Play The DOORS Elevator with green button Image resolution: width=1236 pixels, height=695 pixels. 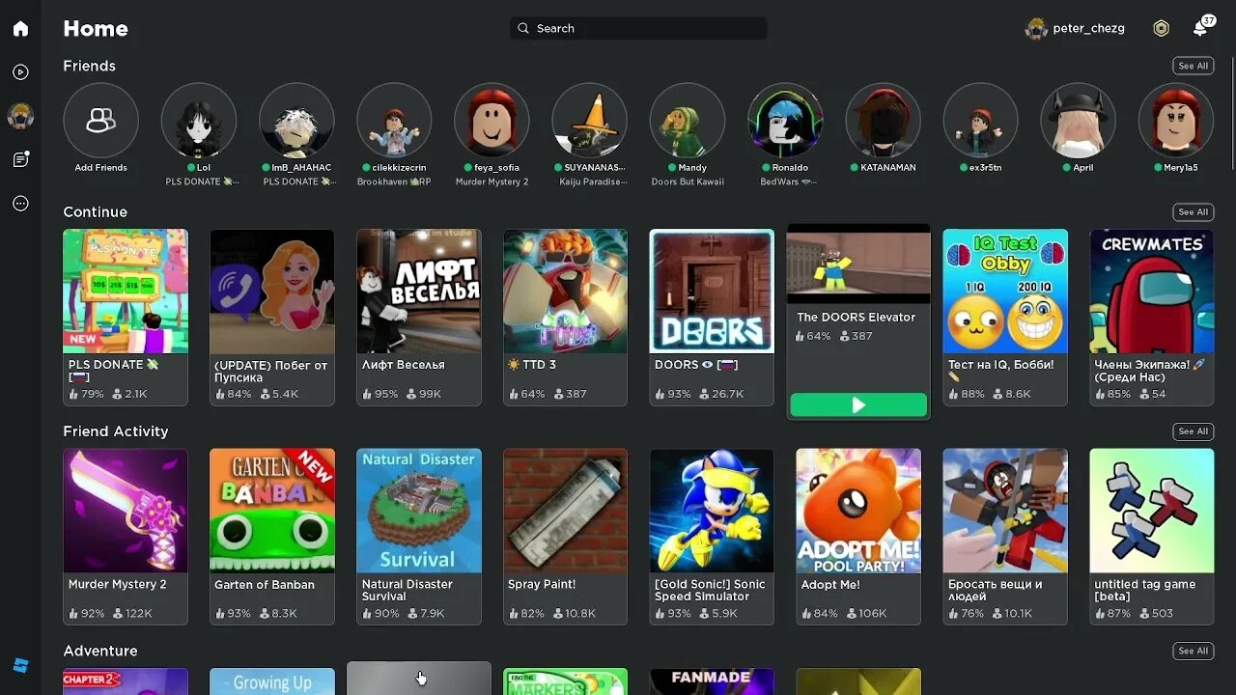[x=858, y=405]
